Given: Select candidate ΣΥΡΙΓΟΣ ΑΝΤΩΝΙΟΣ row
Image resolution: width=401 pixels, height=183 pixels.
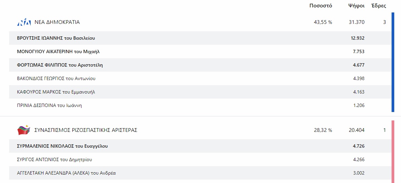Looking at the screenshot, I should [55, 159].
